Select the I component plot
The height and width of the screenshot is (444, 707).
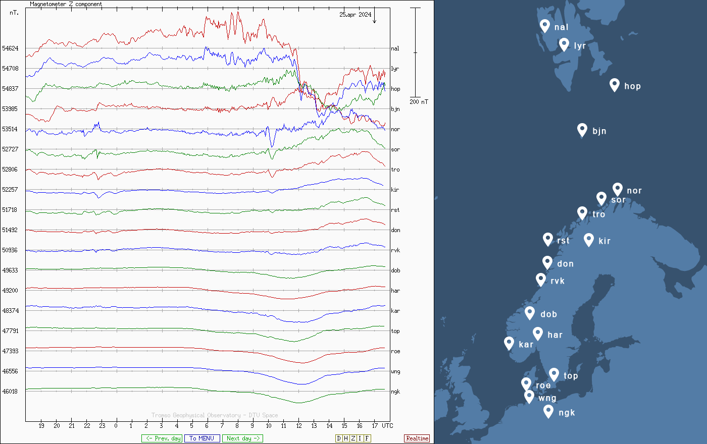pos(360,438)
